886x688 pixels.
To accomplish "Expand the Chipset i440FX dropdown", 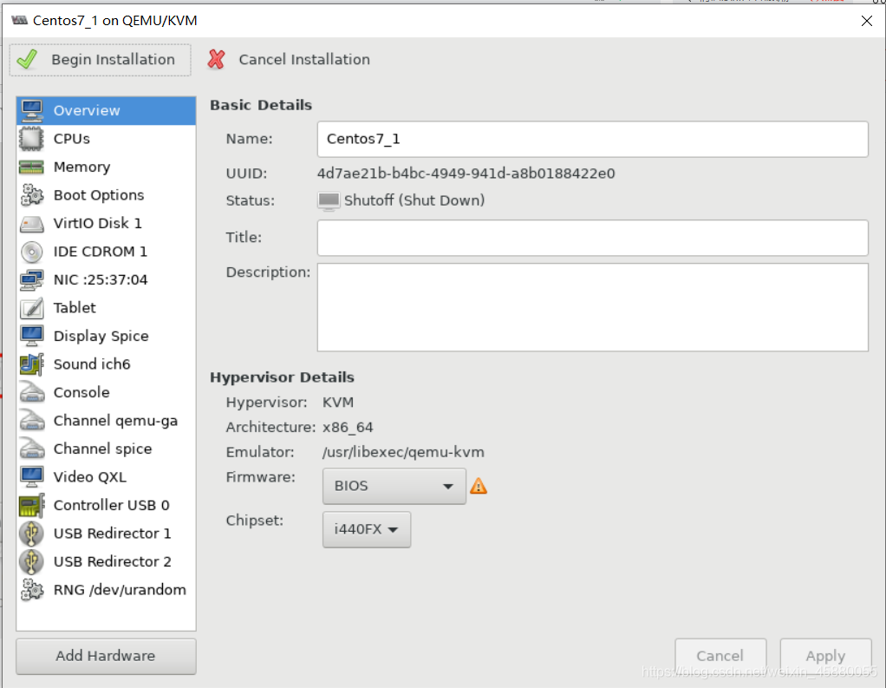I will tap(366, 530).
